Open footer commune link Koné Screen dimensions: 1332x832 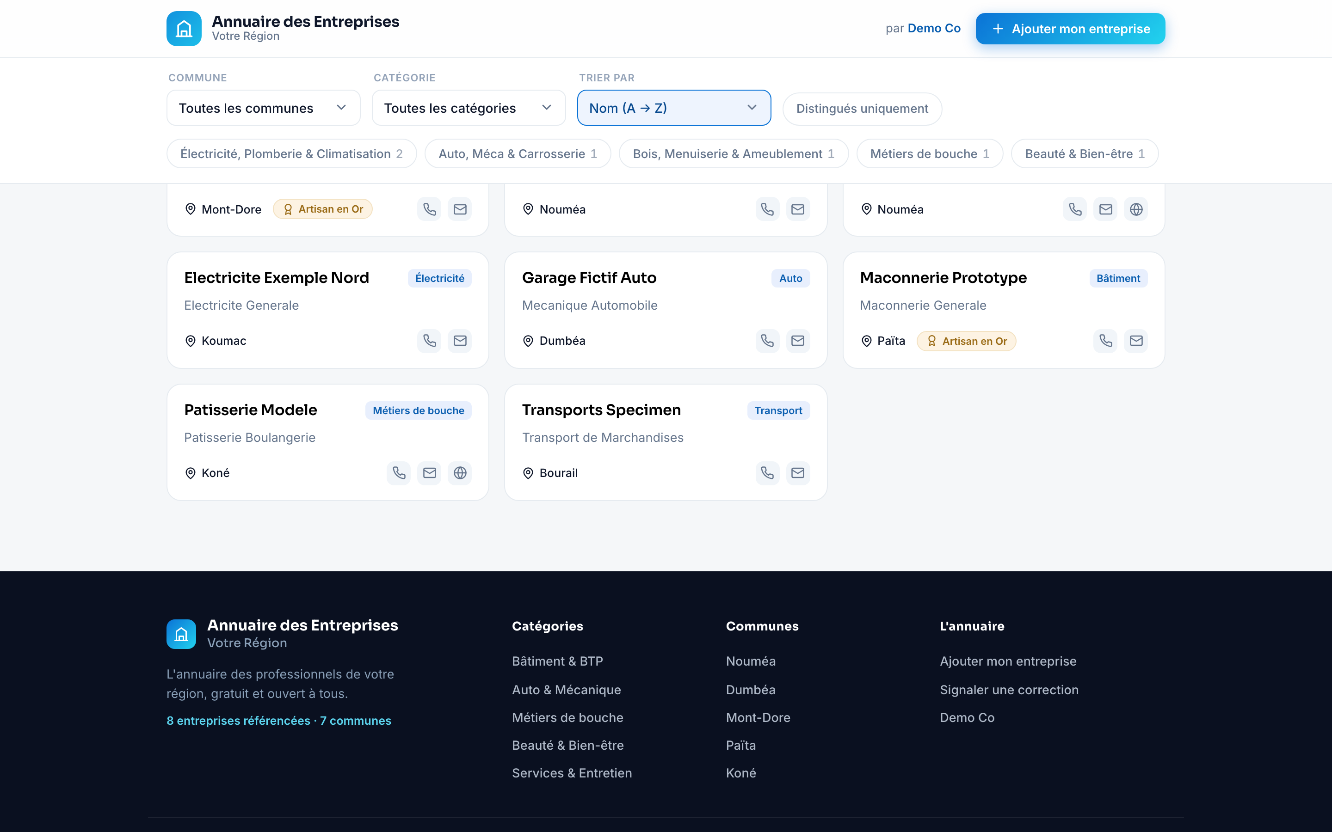coord(741,773)
